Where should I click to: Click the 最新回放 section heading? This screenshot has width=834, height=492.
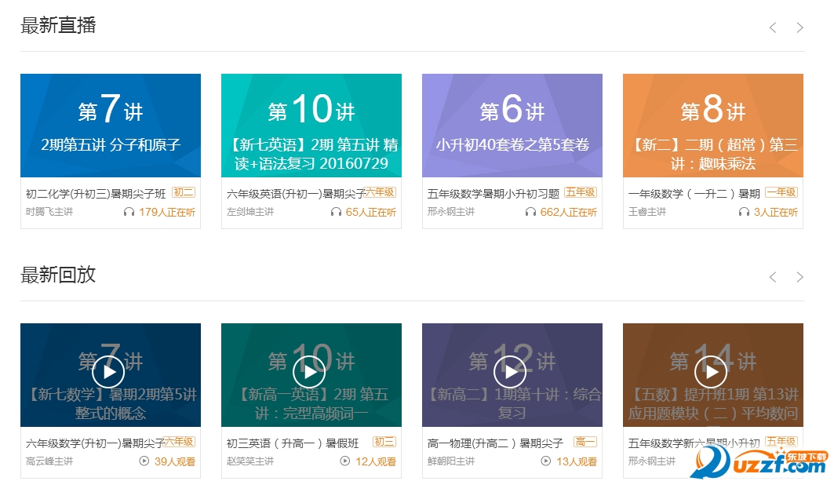(58, 275)
